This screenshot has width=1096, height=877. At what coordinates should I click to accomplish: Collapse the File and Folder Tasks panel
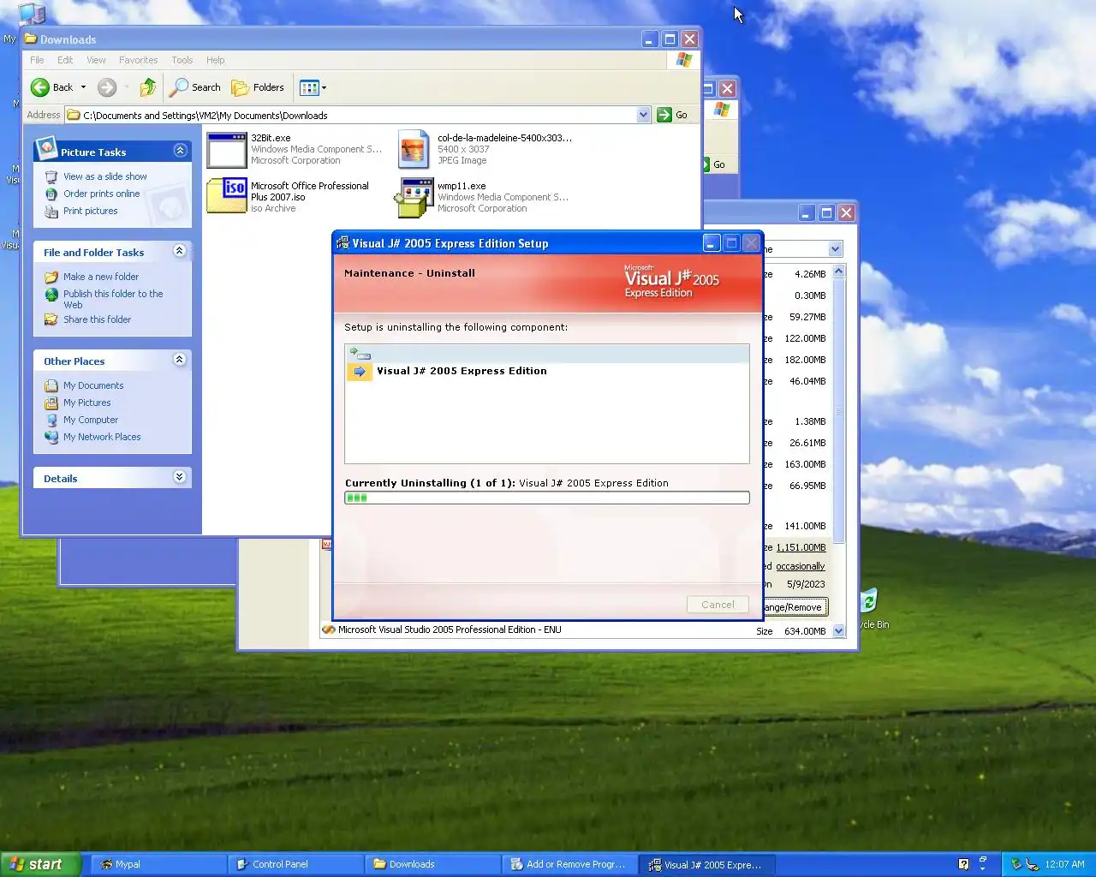pos(179,251)
